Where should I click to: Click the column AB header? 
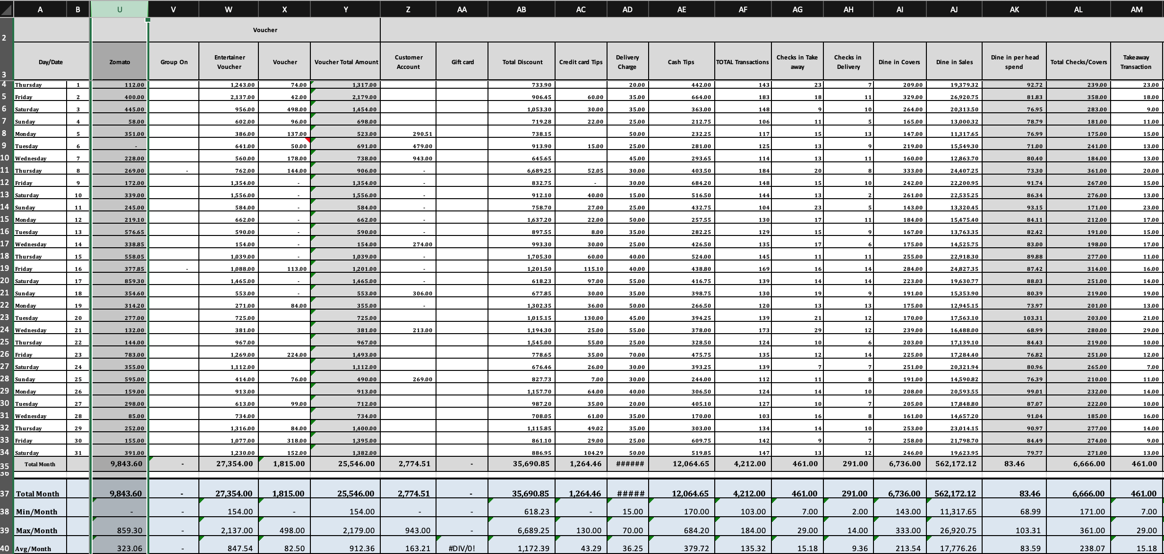coord(521,9)
